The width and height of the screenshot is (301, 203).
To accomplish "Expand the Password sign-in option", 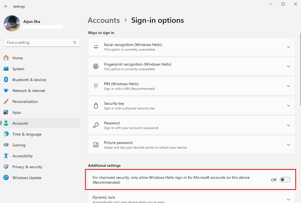I will coord(289,125).
